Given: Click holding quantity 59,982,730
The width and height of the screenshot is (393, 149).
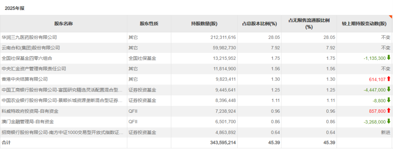Looking at the screenshot, I should 225,48.
